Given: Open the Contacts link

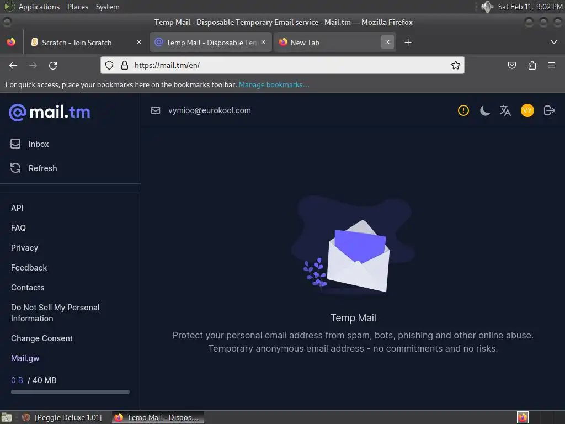Looking at the screenshot, I should click(28, 287).
